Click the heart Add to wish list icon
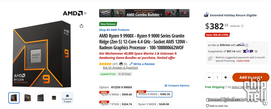The height and width of the screenshot is (109, 271). coord(207,106)
